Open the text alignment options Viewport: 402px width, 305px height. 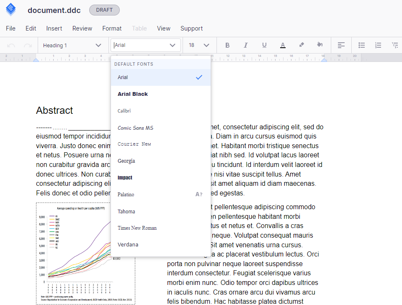click(x=341, y=45)
